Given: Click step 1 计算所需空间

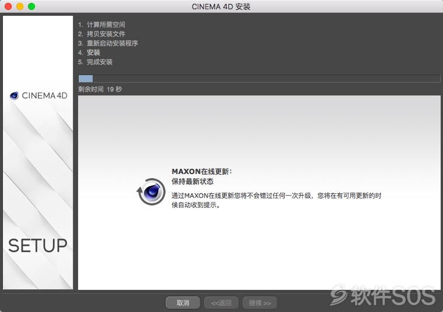Looking at the screenshot, I should (x=101, y=24).
